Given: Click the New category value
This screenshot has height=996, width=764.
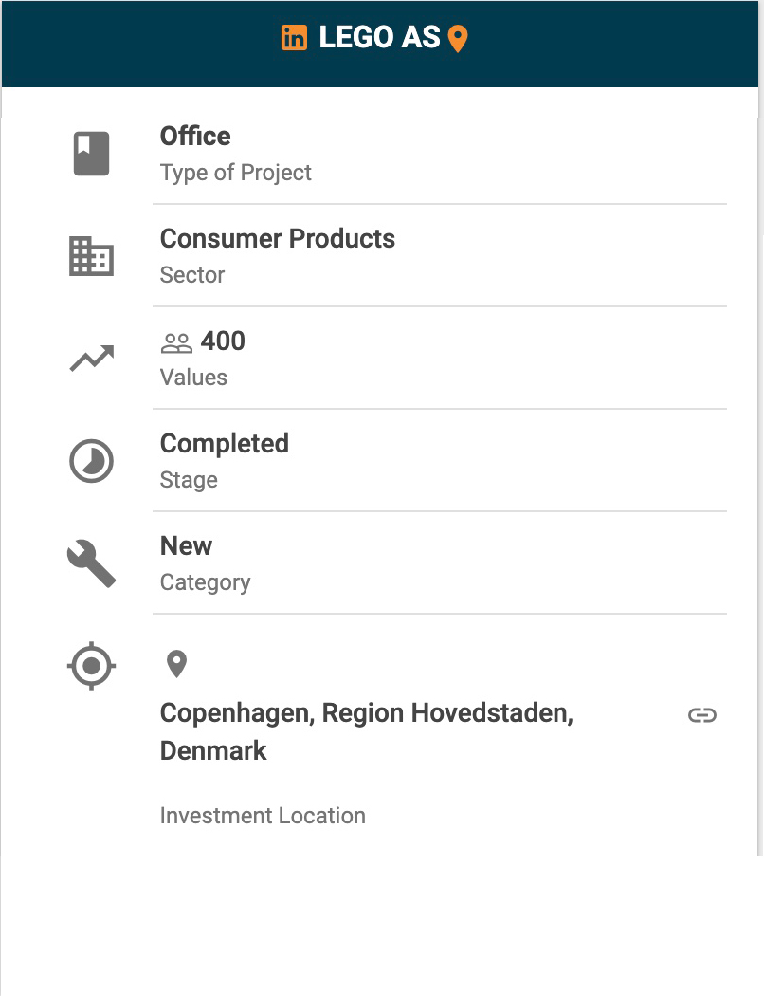Looking at the screenshot, I should (x=187, y=546).
